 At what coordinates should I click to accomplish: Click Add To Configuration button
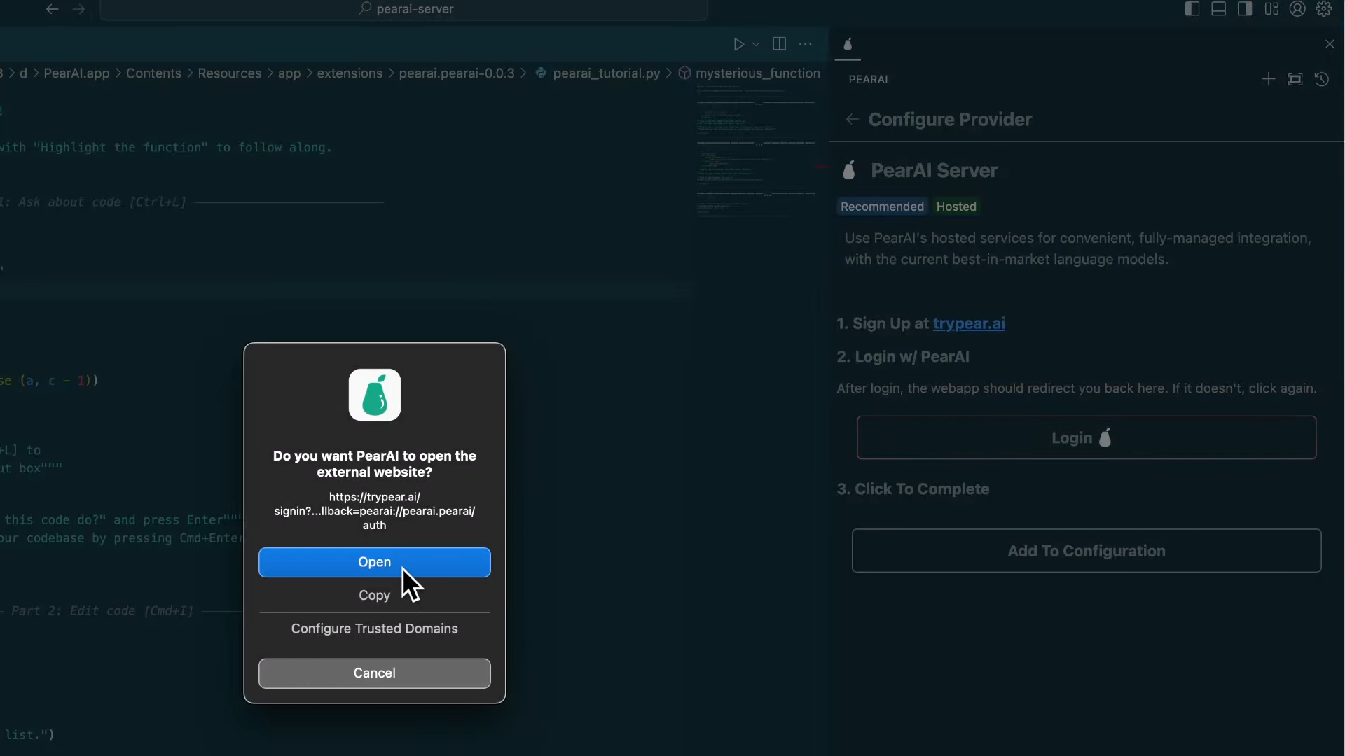pyautogui.click(x=1086, y=551)
